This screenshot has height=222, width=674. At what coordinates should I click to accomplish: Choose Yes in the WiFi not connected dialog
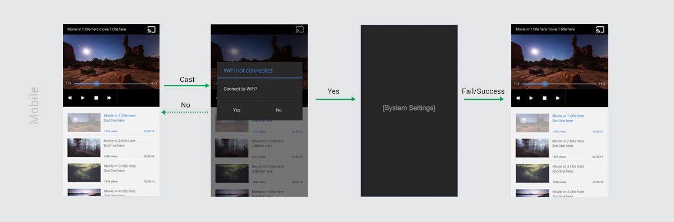click(237, 110)
